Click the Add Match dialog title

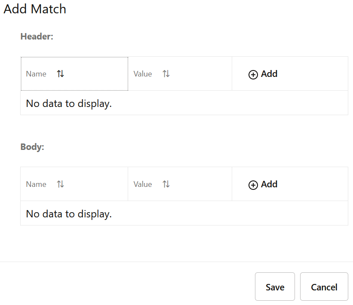[x=34, y=9]
